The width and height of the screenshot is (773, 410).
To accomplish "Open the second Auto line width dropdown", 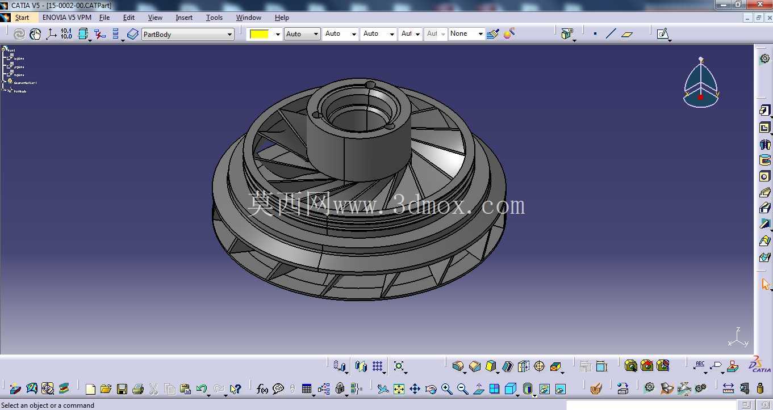I will click(x=341, y=34).
